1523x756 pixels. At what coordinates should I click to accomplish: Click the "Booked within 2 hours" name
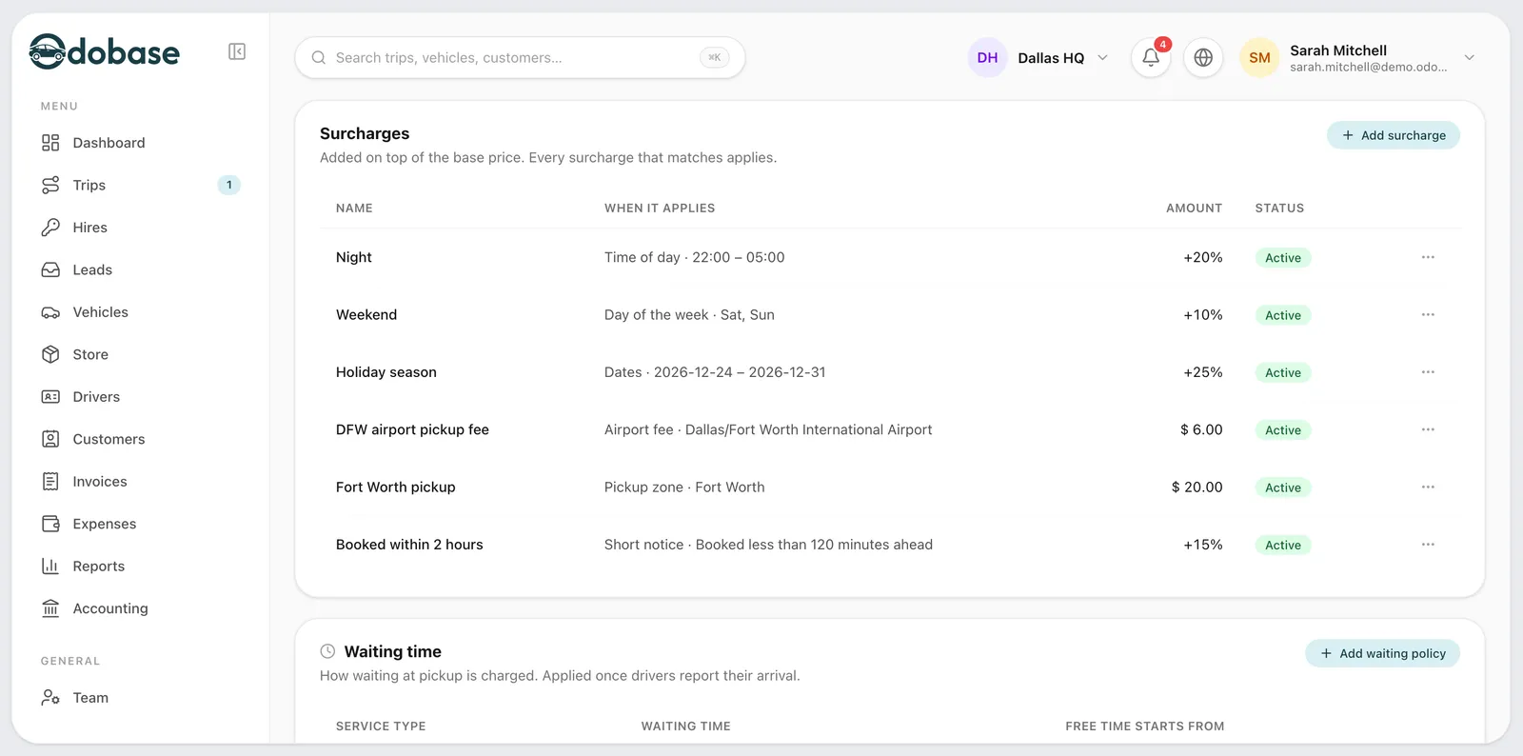point(409,545)
